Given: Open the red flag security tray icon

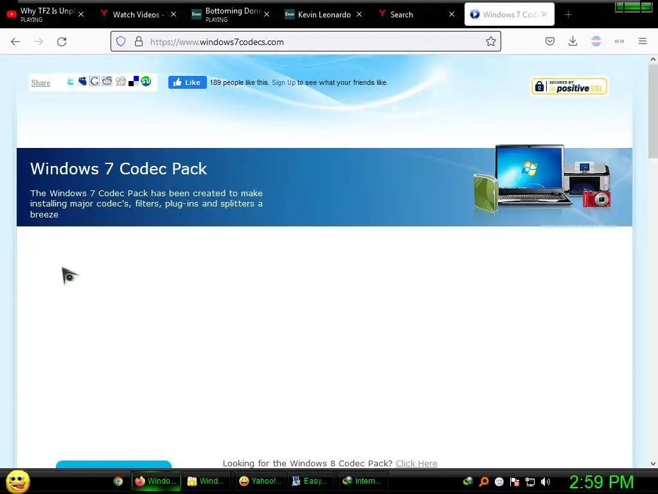Looking at the screenshot, I should [515, 482].
